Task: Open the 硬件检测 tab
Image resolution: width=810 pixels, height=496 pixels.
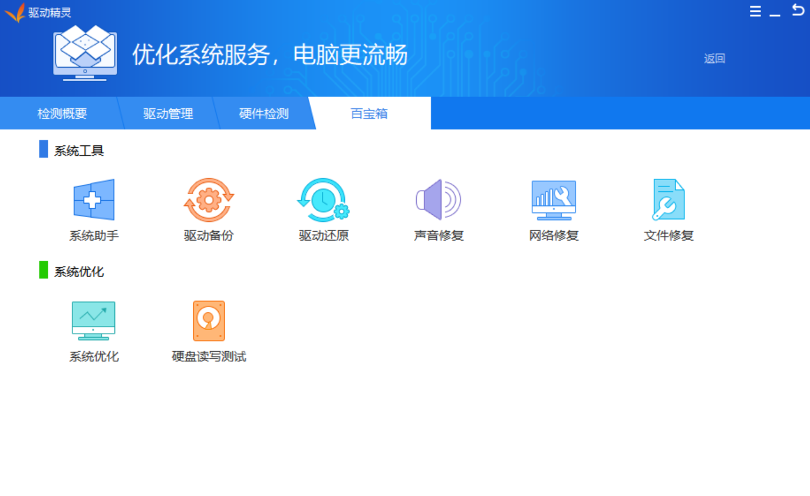Action: (x=264, y=114)
